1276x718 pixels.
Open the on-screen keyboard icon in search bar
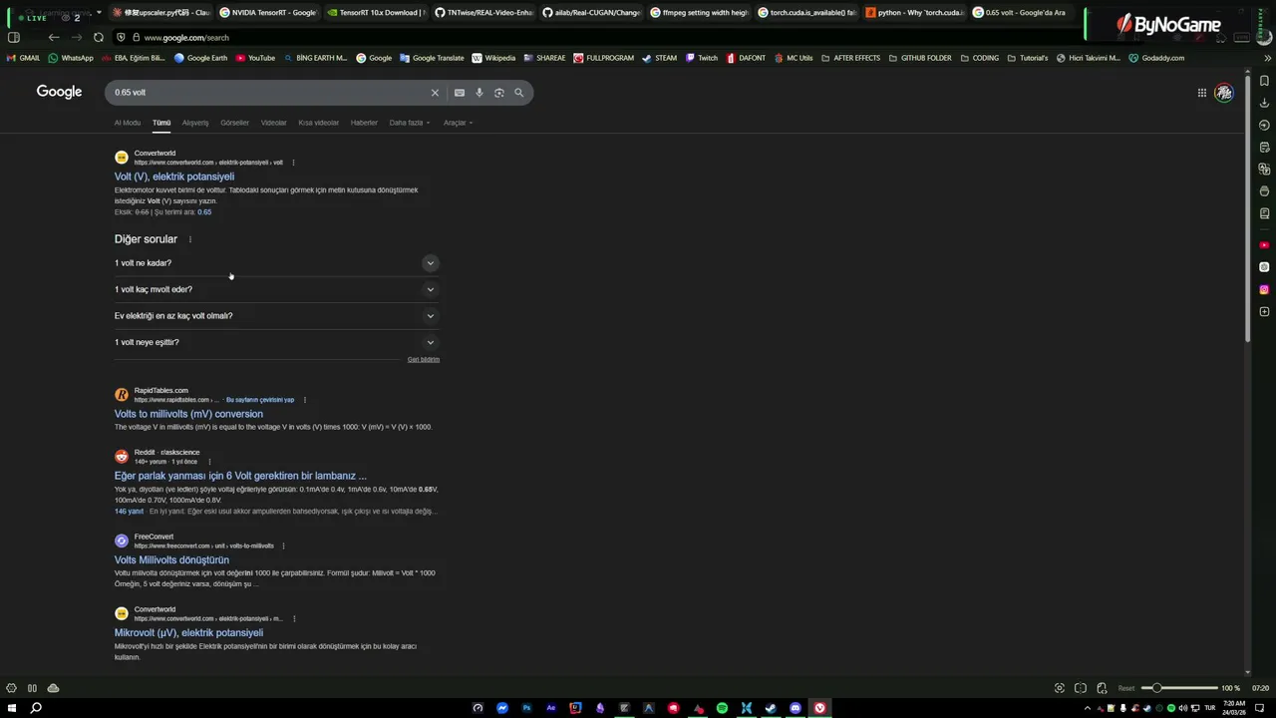click(460, 93)
